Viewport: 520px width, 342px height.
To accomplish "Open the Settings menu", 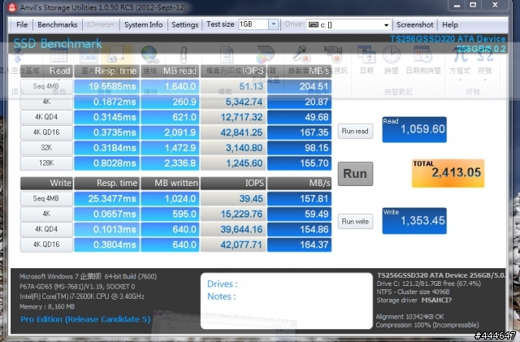I will coord(184,24).
